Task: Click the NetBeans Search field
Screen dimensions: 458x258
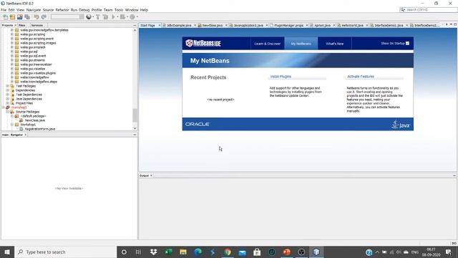Action: pos(428,9)
